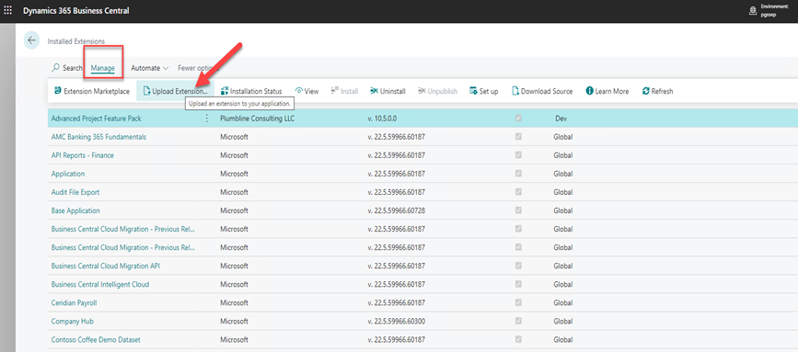Open Company Hub extension

pyautogui.click(x=73, y=321)
